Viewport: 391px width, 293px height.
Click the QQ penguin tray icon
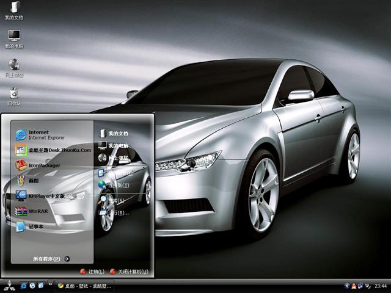(x=354, y=286)
